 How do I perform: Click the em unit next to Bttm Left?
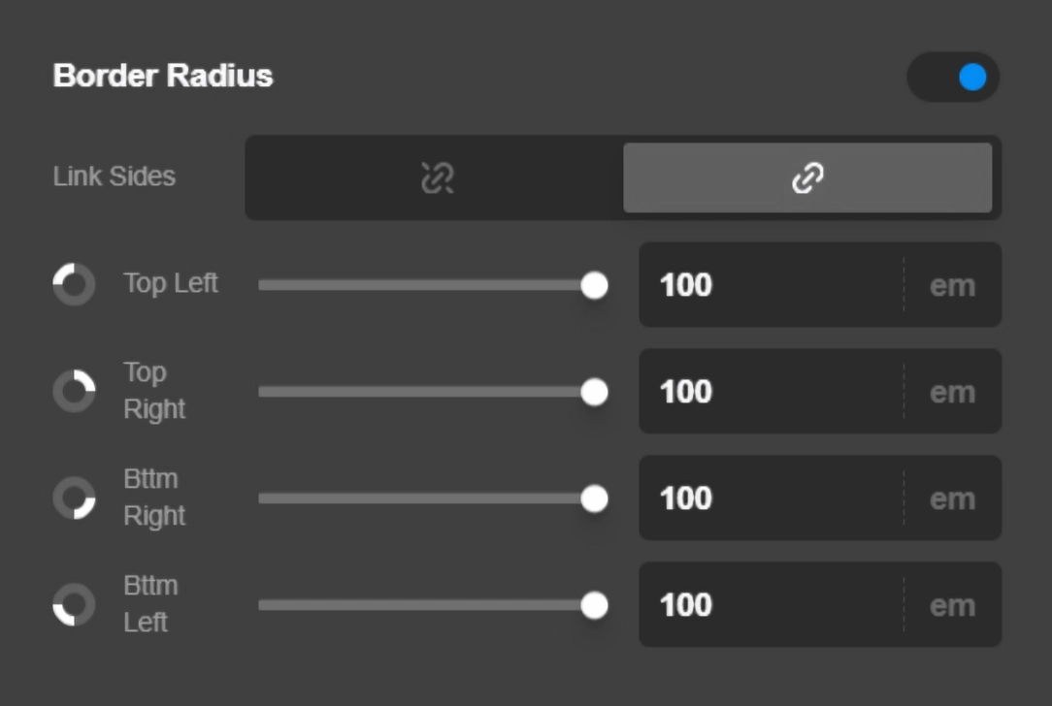coord(955,605)
